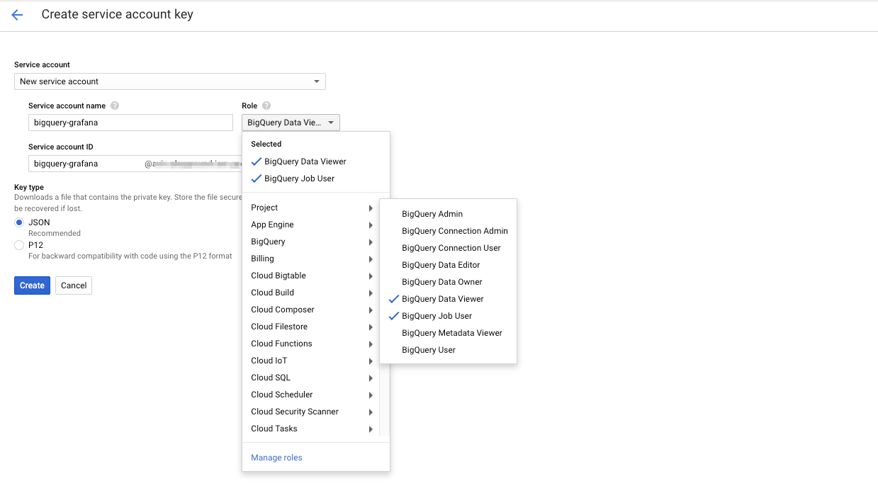Select the BigQuery Metadata Viewer role
Image resolution: width=878 pixels, height=498 pixels.
[x=448, y=333]
